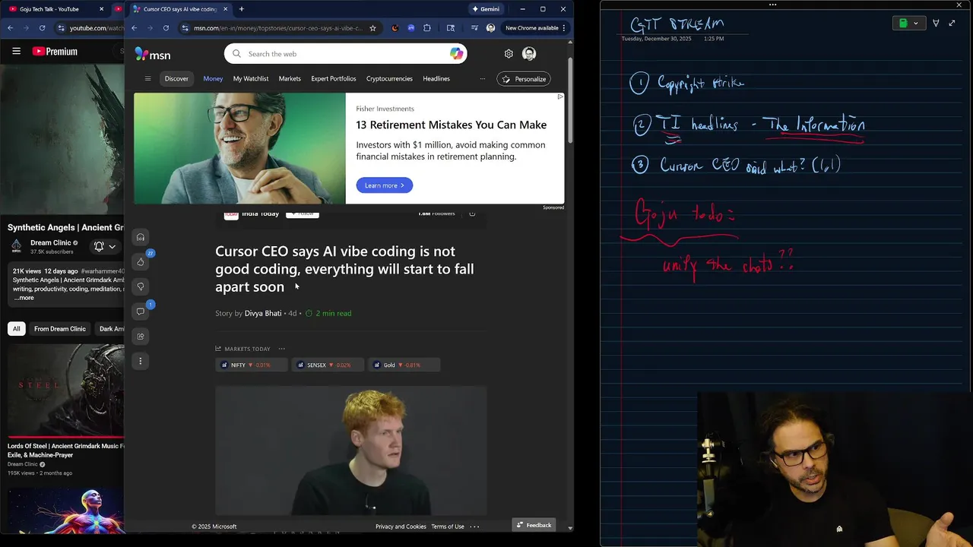Share the MSN article
This screenshot has height=547, width=973.
tap(141, 336)
